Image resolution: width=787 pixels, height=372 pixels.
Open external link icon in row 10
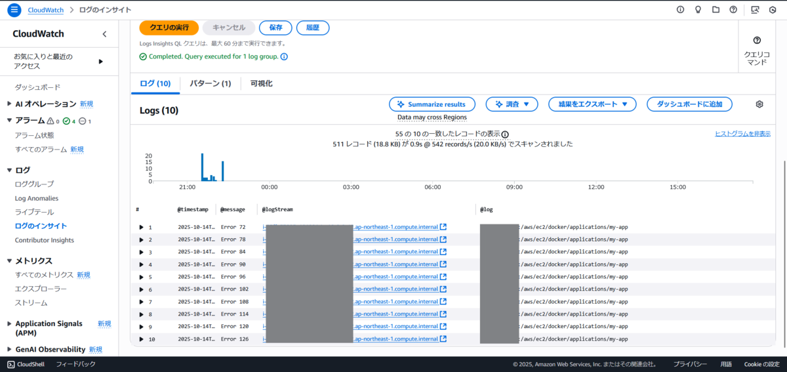443,339
